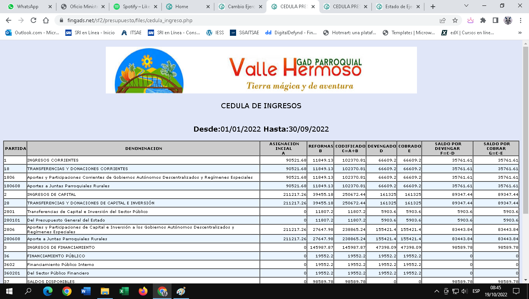Expand the hidden bookmarks overflow chevron
The image size is (529, 299).
pos(520,33)
